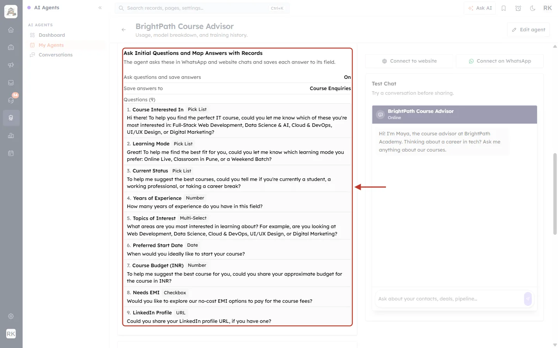Click the global search records field
The height and width of the screenshot is (348, 558).
pos(202,8)
